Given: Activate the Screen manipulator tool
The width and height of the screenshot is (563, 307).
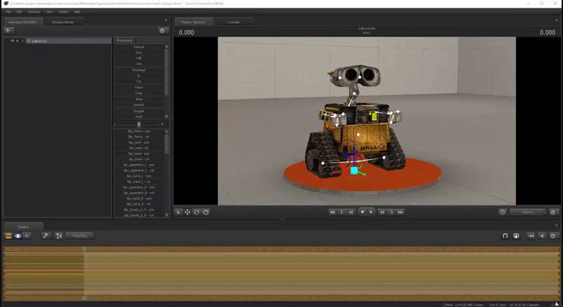Looking at the screenshot, I should [205, 212].
